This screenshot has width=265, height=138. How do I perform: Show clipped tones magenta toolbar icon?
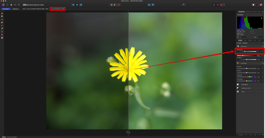261,5
